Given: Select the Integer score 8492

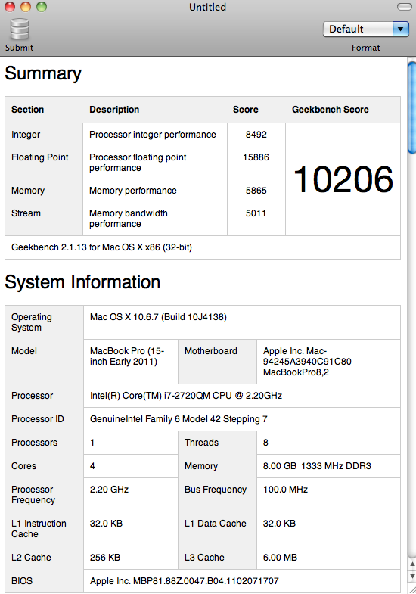Looking at the screenshot, I should click(256, 135).
